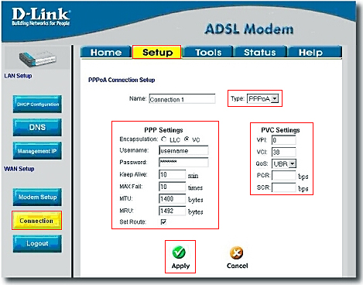Click the orange Cancel X icon
Image resolution: width=363 pixels, height=285 pixels.
click(x=236, y=252)
